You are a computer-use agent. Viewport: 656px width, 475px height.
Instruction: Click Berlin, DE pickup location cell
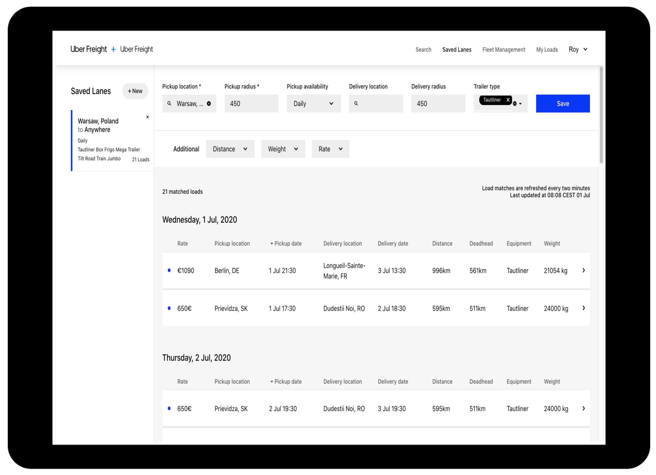(x=227, y=270)
